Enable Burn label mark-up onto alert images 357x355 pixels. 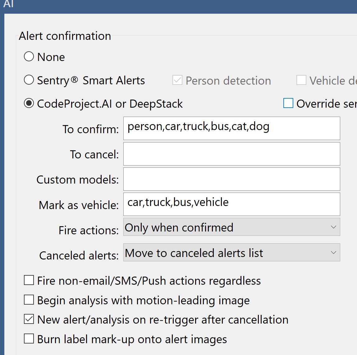(29, 339)
